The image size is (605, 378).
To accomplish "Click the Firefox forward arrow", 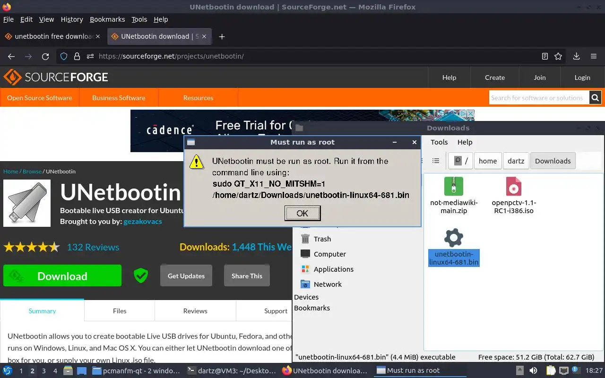I will (28, 56).
